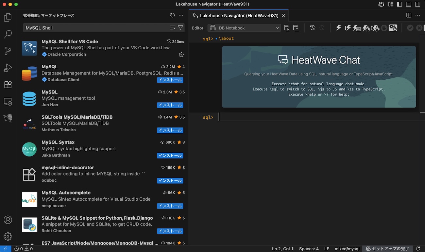Click the \about command in notebook

point(226,38)
